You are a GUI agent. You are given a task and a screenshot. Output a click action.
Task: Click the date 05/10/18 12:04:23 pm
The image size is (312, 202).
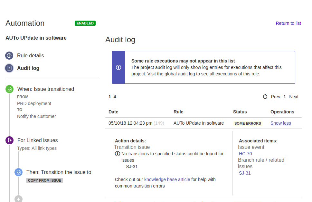click(130, 123)
